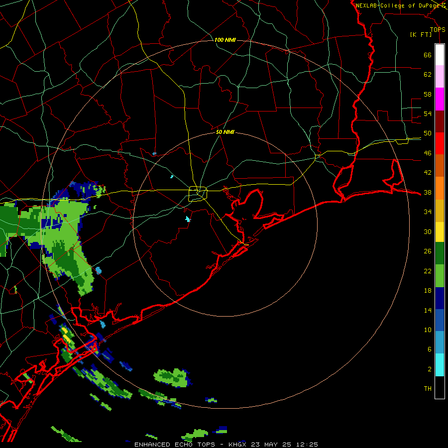The image size is (448, 448).
Task: Click the 'TH' legend label
Action: [428, 389]
